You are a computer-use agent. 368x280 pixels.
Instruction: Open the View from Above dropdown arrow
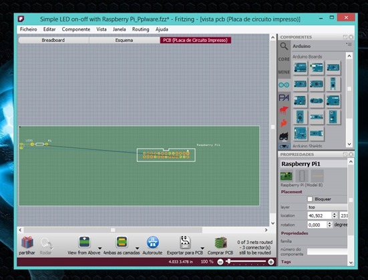coord(100,248)
